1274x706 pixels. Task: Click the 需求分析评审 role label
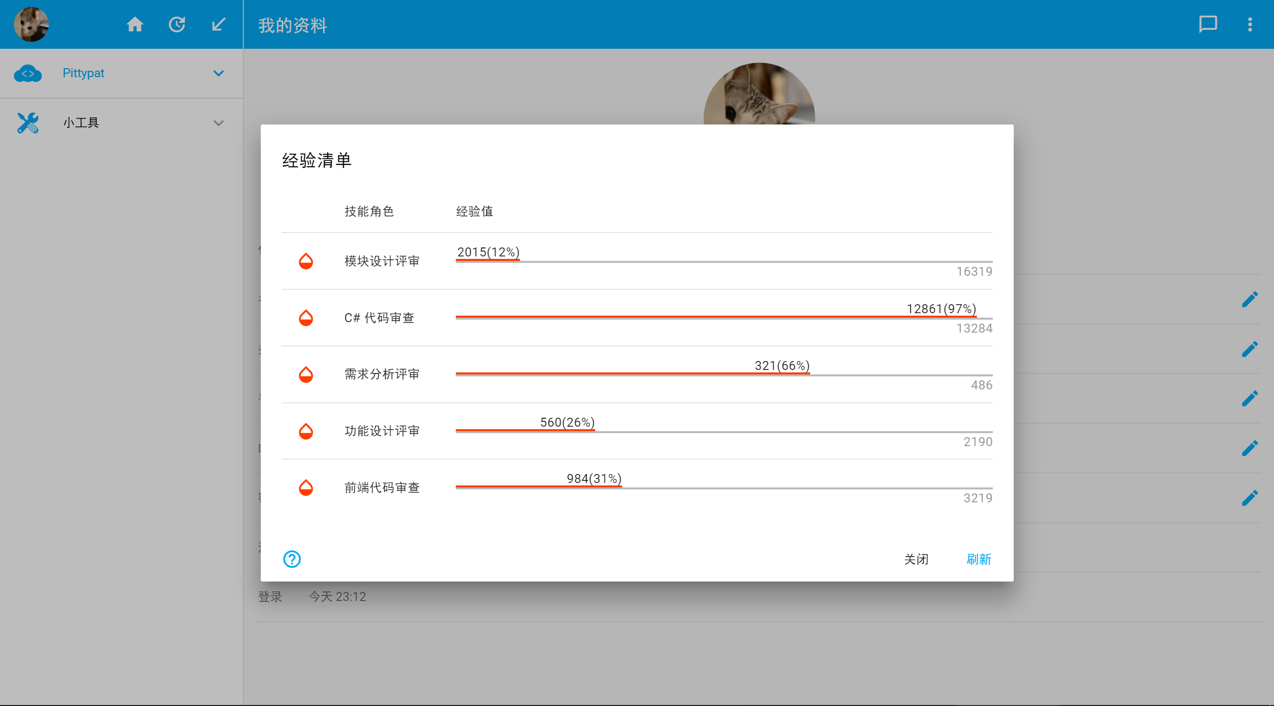click(382, 374)
